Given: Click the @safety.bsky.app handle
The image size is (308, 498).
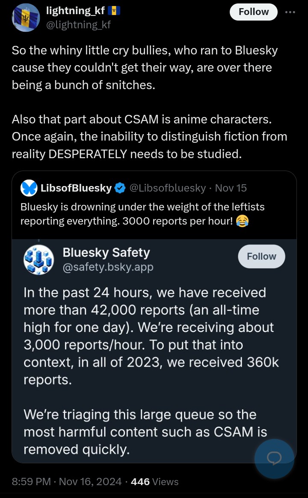Looking at the screenshot, I should tap(108, 267).
